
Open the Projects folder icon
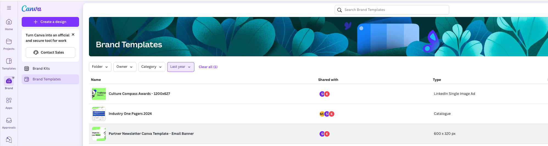[x=9, y=42]
